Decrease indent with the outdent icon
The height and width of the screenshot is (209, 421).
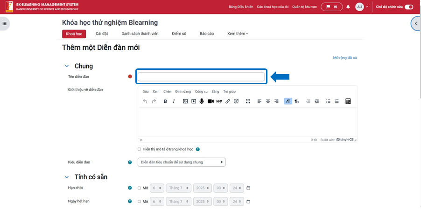(308, 101)
